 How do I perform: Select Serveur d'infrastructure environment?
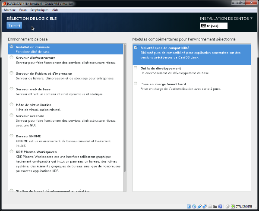tap(11, 57)
